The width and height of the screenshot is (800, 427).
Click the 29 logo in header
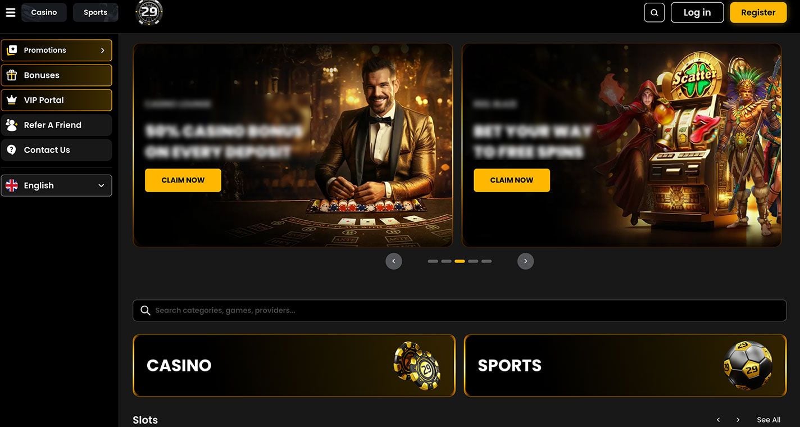pos(149,12)
